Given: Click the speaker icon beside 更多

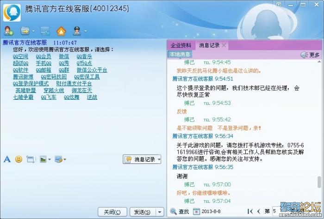Looking at the screenshot, I should pos(304,55).
